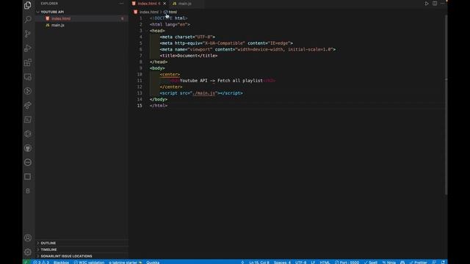Click the Ln 15, Col 8 cursor position indicator

point(259,263)
